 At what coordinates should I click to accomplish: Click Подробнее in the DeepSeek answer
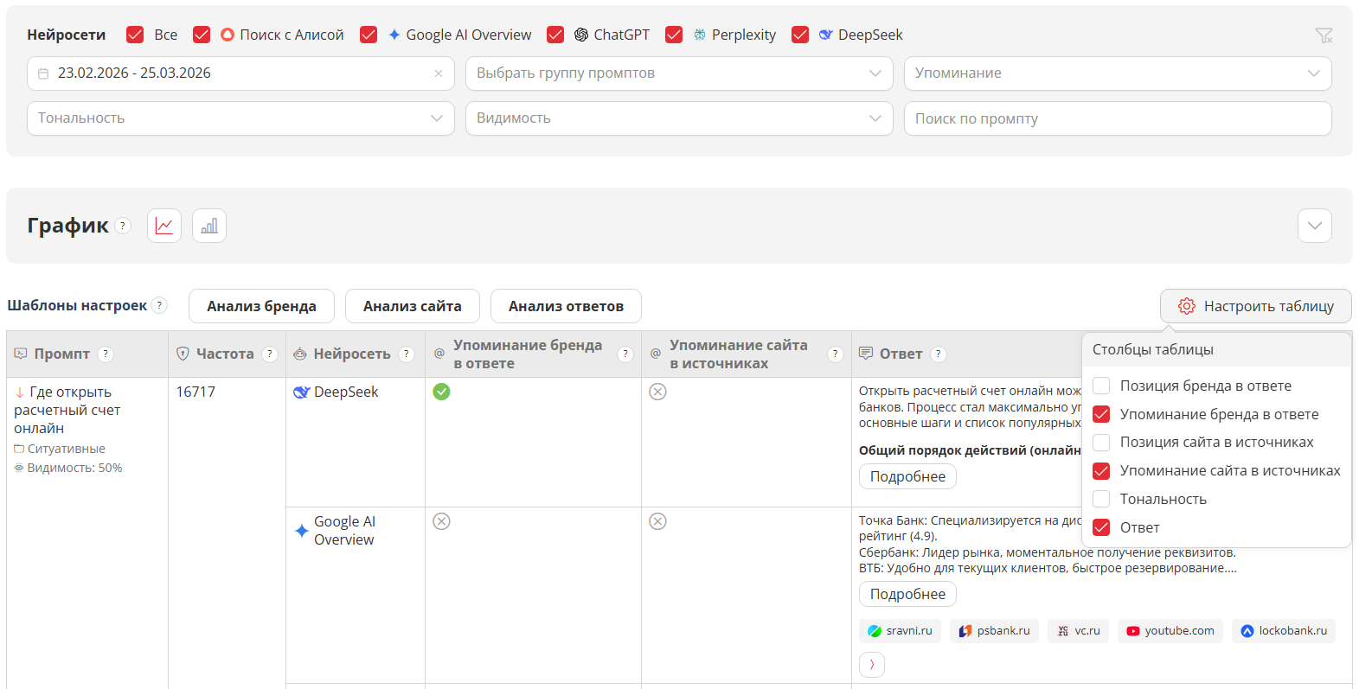(x=907, y=476)
